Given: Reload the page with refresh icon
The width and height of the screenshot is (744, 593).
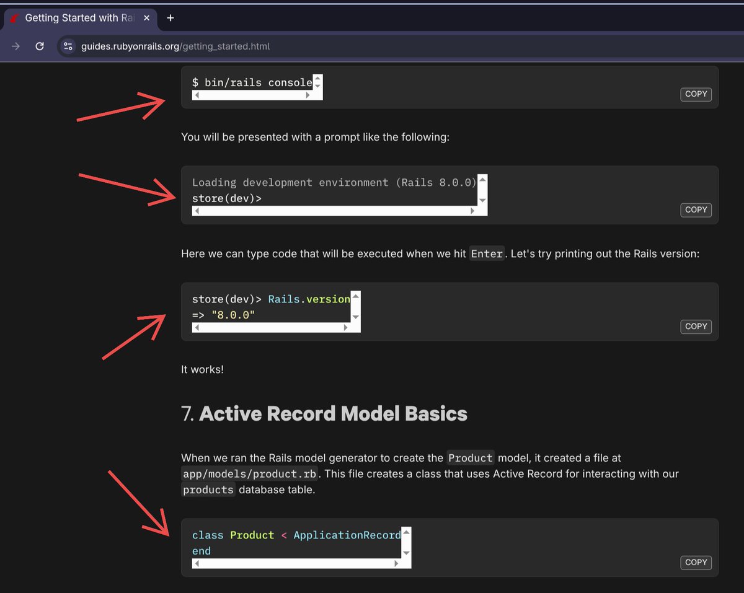Looking at the screenshot, I should tap(40, 46).
